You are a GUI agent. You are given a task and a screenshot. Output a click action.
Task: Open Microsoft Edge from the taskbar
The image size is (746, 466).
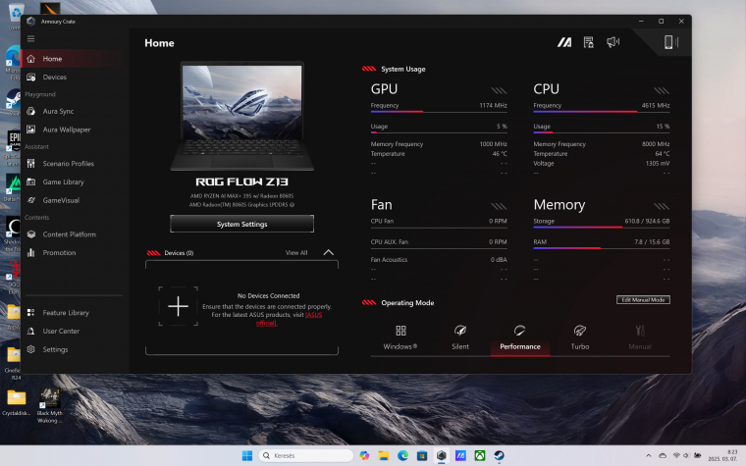point(403,455)
